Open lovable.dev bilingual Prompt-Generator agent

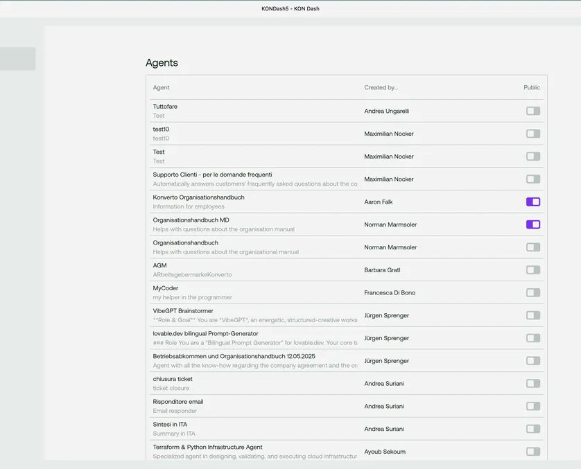[x=205, y=333]
